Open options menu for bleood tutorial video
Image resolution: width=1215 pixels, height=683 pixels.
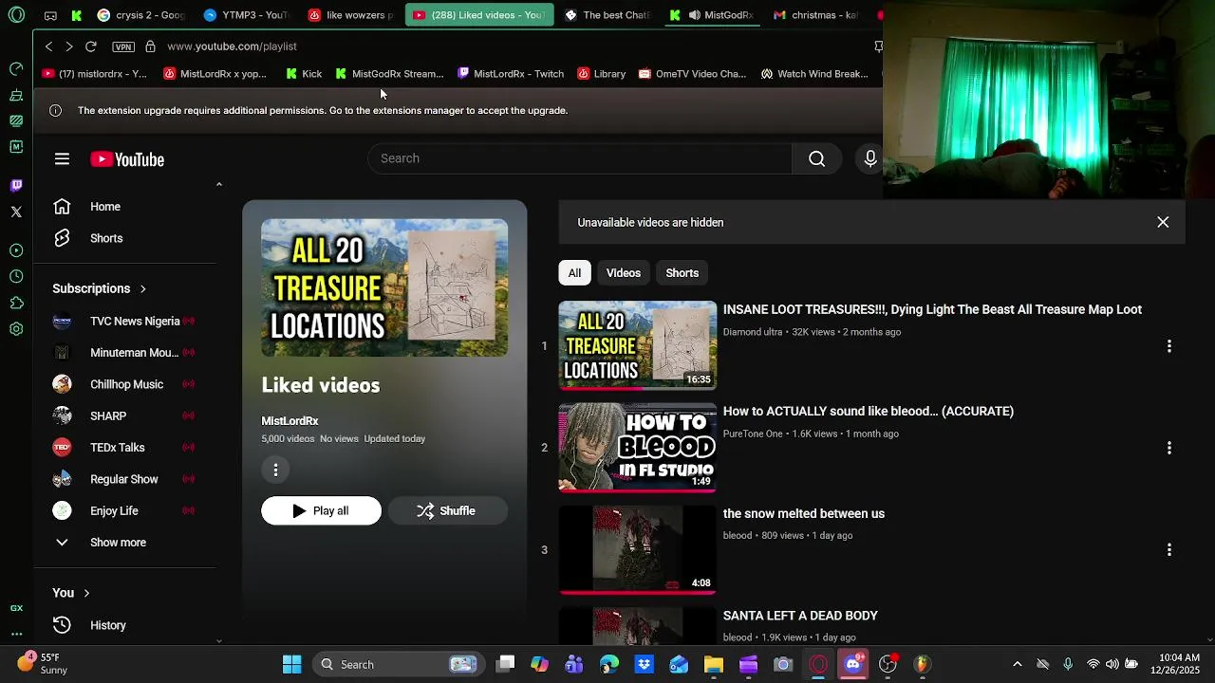pyautogui.click(x=1168, y=448)
